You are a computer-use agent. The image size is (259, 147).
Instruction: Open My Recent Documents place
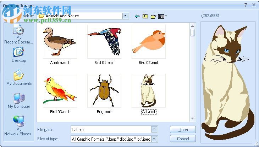19,34
